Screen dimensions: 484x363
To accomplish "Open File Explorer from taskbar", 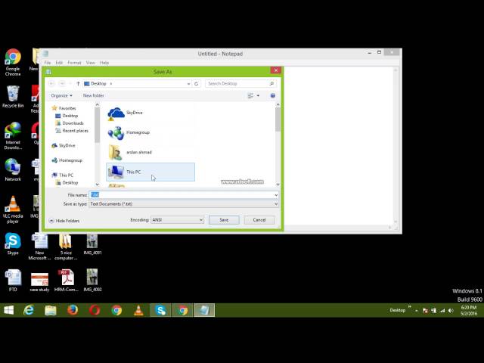I will coord(51,310).
